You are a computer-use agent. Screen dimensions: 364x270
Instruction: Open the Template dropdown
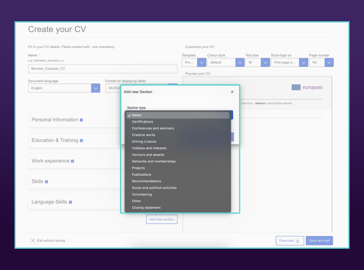[x=194, y=62]
